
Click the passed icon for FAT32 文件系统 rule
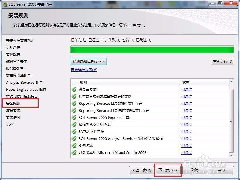pos(74,131)
